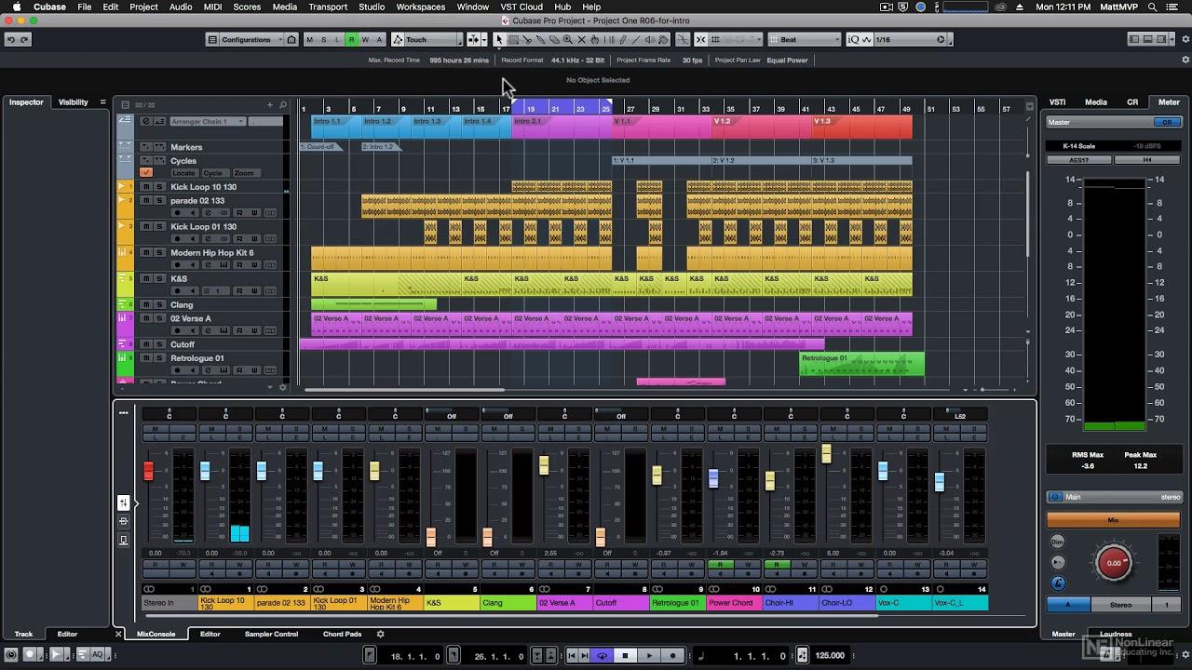
Task: Add a track with the plus icon
Action: [x=270, y=105]
